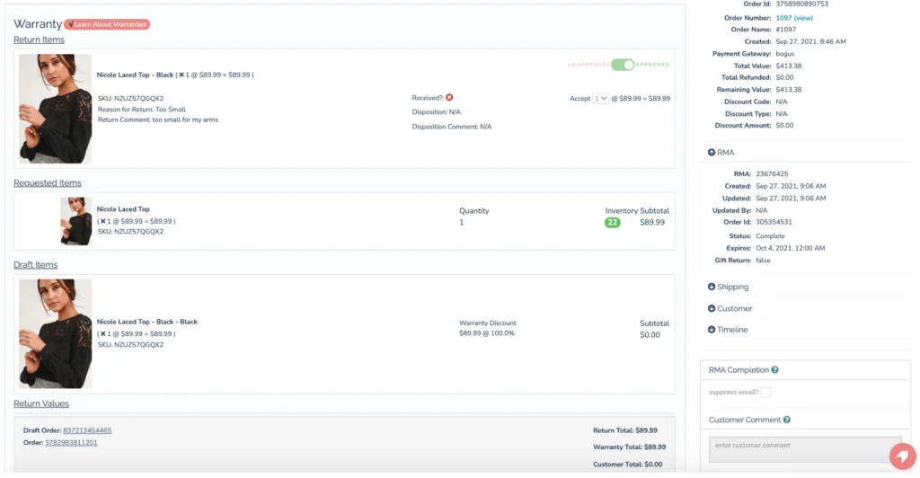Click the green inventory badge showing 22

click(x=613, y=222)
